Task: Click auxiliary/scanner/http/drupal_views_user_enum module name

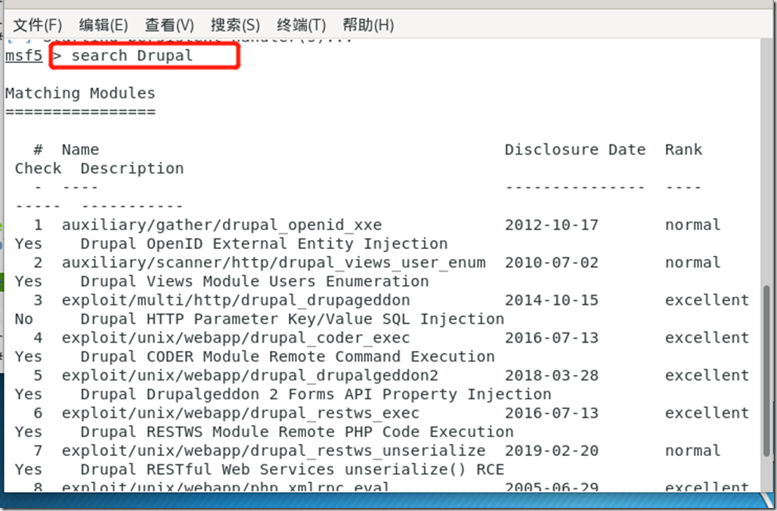Action: point(274,263)
